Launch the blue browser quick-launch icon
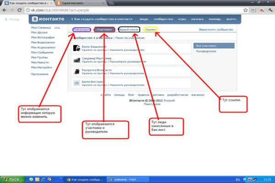This screenshot has height=183, width=275. (x=44, y=179)
